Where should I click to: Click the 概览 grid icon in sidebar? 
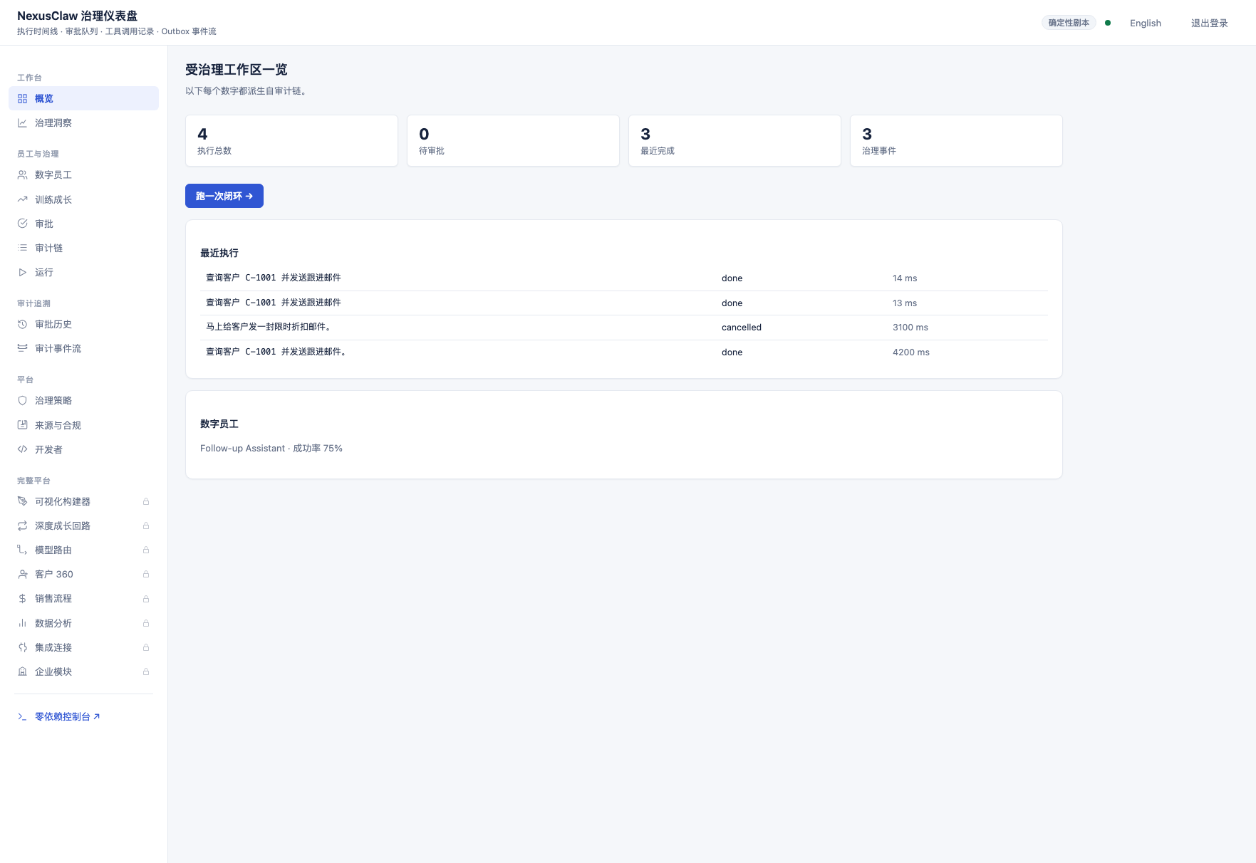(x=22, y=98)
